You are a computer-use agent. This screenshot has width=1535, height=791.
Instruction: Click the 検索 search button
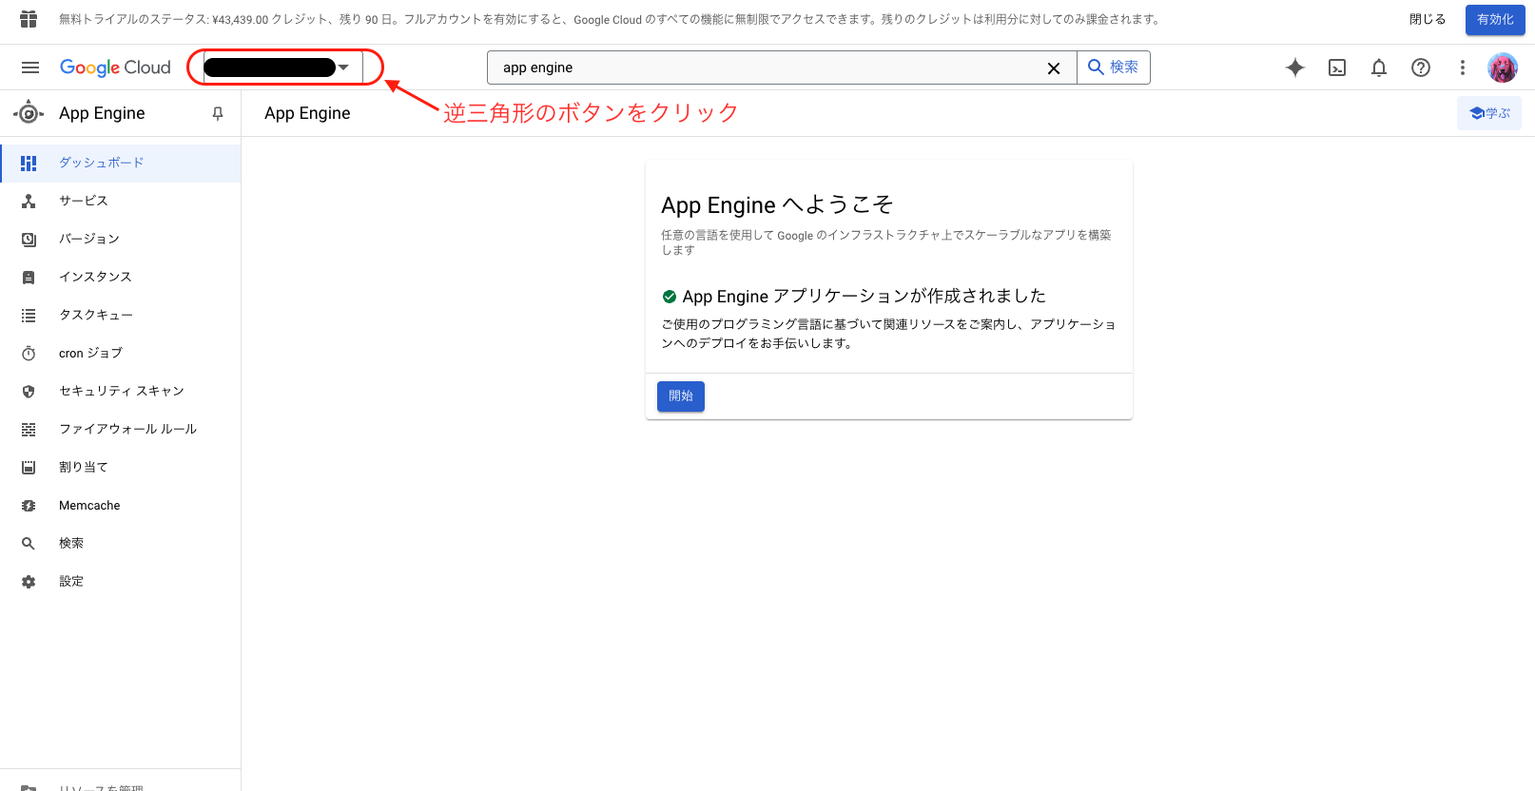tap(1114, 68)
